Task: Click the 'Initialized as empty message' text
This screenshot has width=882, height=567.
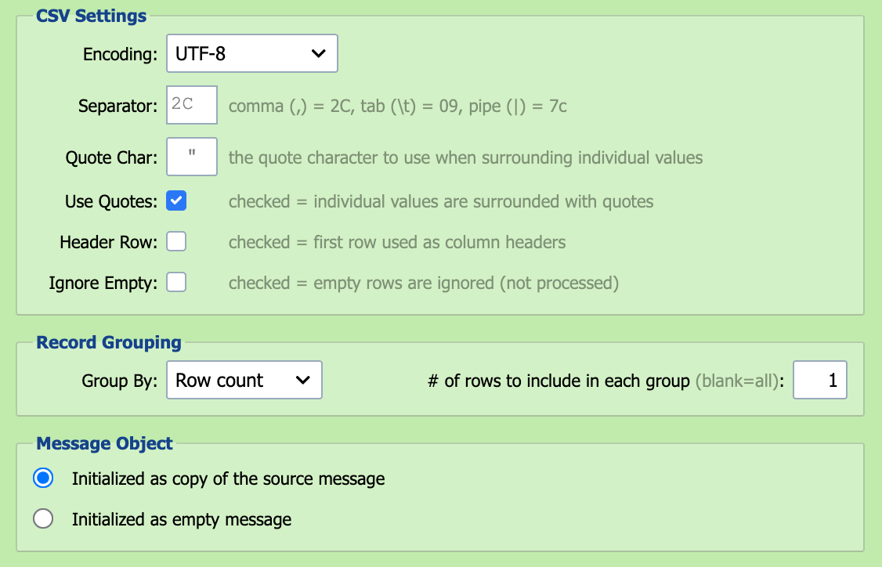Action: (182, 519)
